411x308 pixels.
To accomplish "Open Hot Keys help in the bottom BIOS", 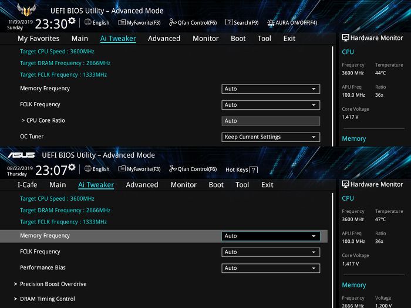I will (x=242, y=170).
